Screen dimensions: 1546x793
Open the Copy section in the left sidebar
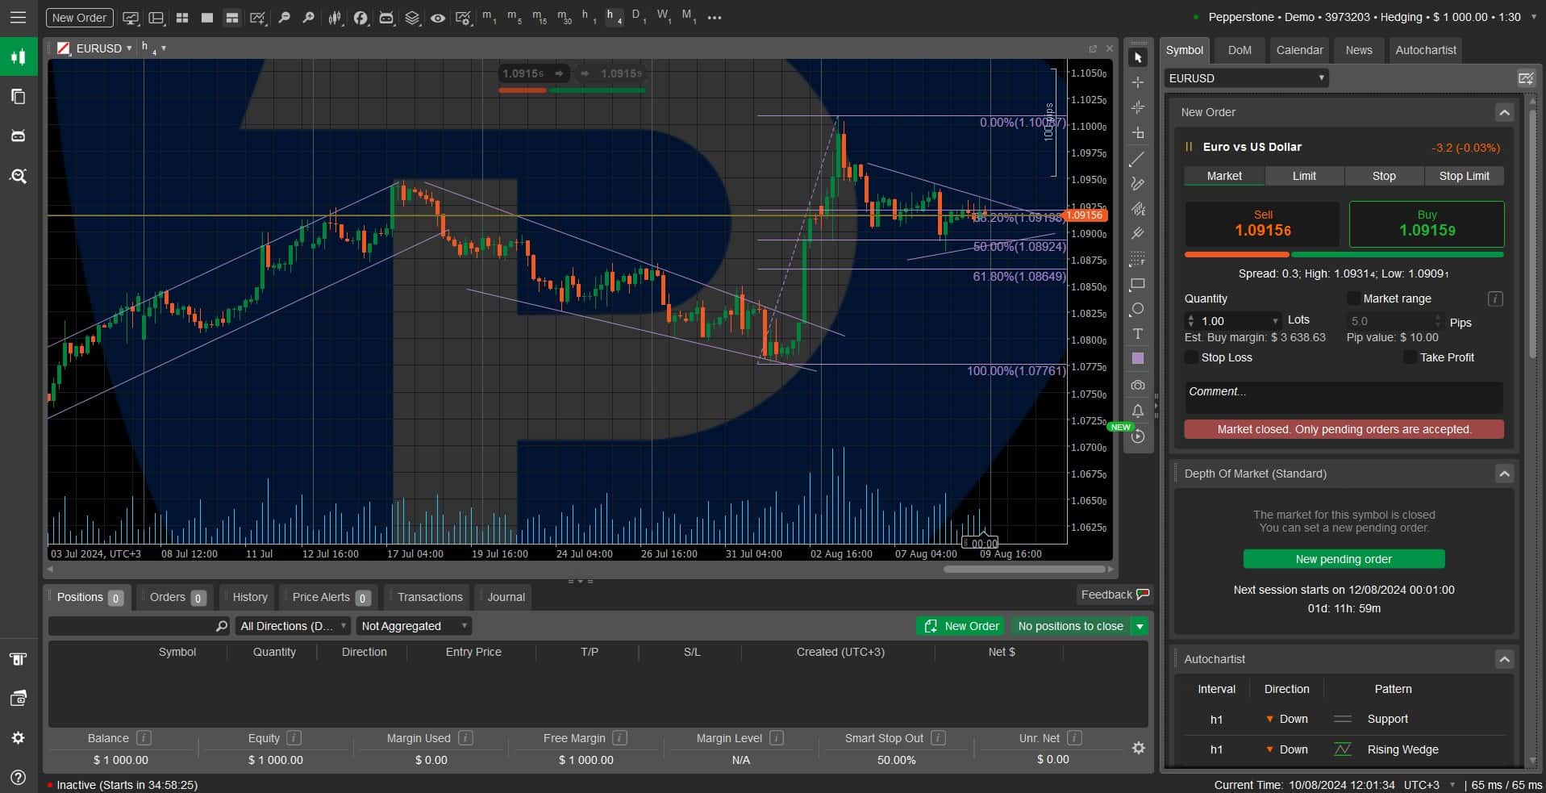pyautogui.click(x=18, y=96)
